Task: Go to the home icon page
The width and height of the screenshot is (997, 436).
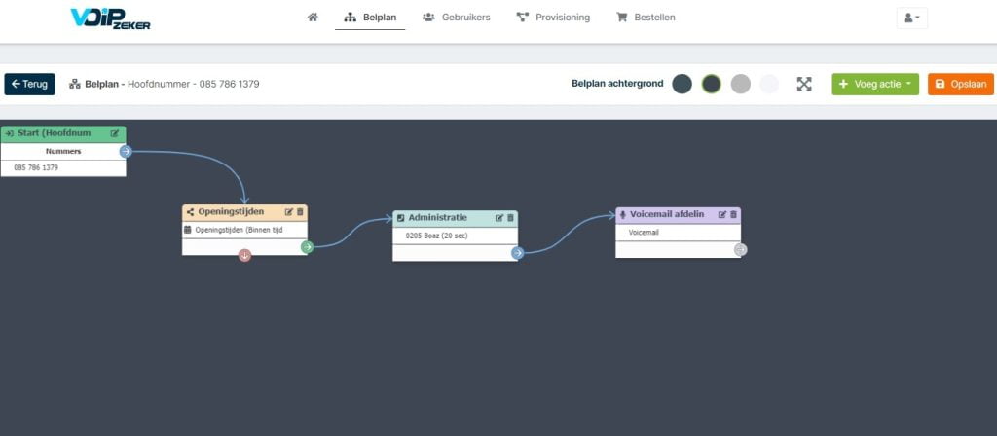Action: pos(313,18)
